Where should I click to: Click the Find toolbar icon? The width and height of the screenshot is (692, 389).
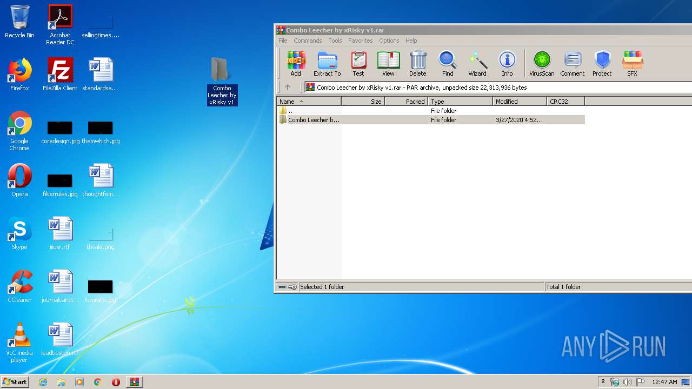(x=448, y=63)
